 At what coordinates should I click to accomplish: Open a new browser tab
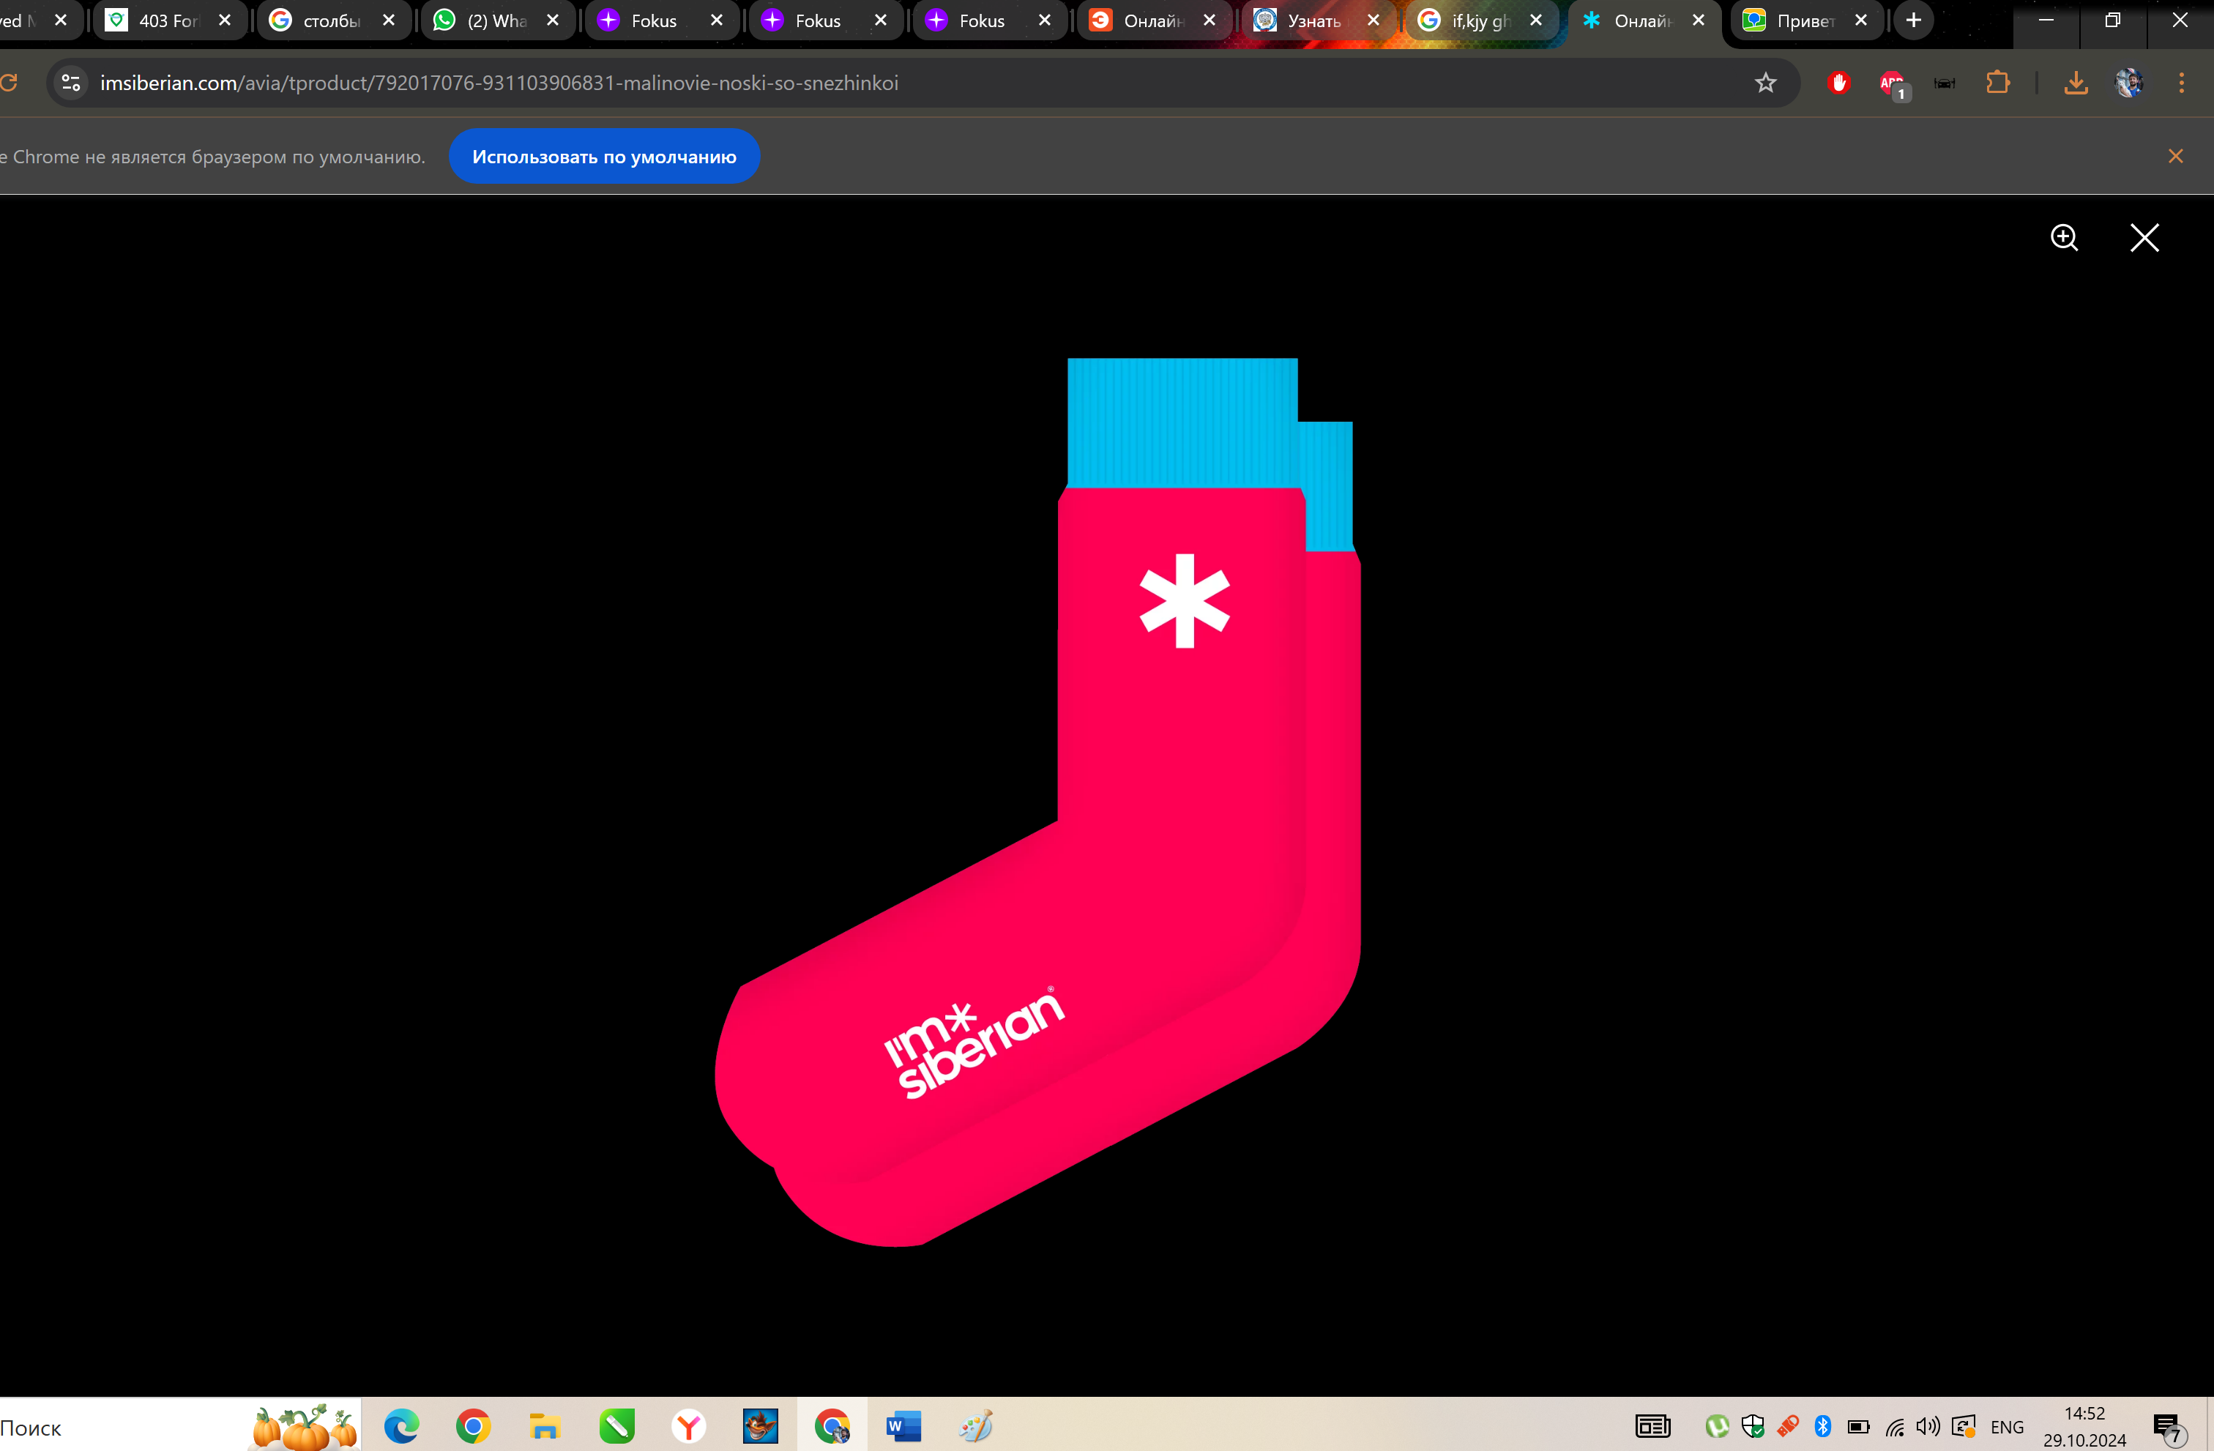click(x=1914, y=20)
